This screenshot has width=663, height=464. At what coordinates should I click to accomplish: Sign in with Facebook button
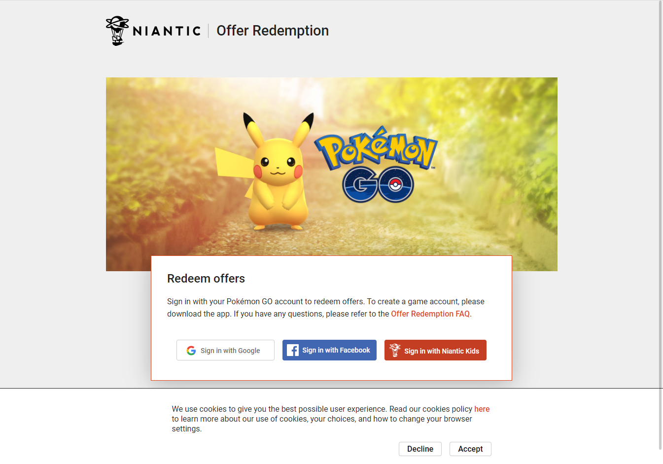(x=329, y=350)
